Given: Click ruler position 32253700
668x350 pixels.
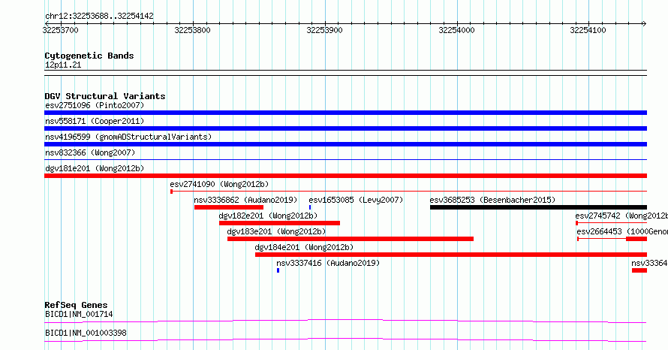Looking at the screenshot, I should click(61, 30).
